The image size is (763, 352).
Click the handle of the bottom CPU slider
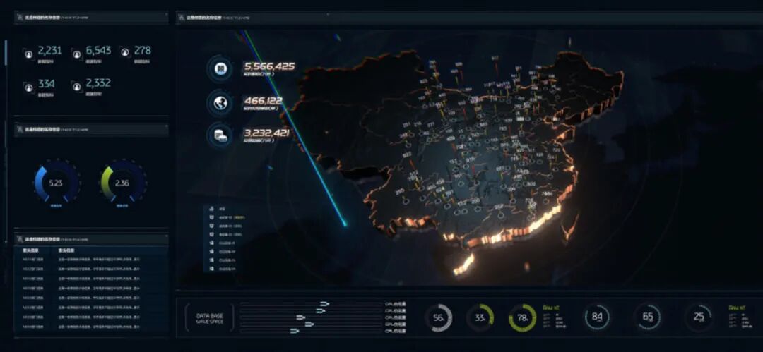click(295, 331)
